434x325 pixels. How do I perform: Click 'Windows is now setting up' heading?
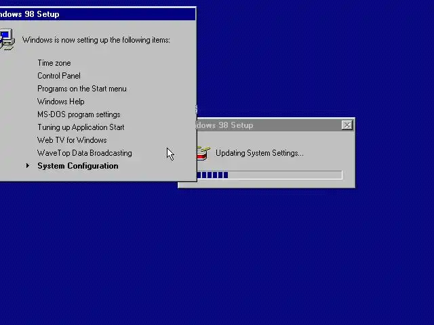click(96, 40)
